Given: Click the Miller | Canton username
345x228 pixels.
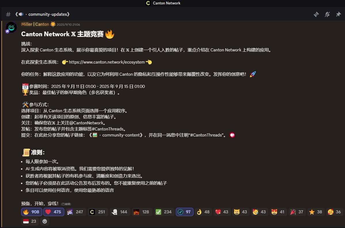Looking at the screenshot, I should (35, 24).
